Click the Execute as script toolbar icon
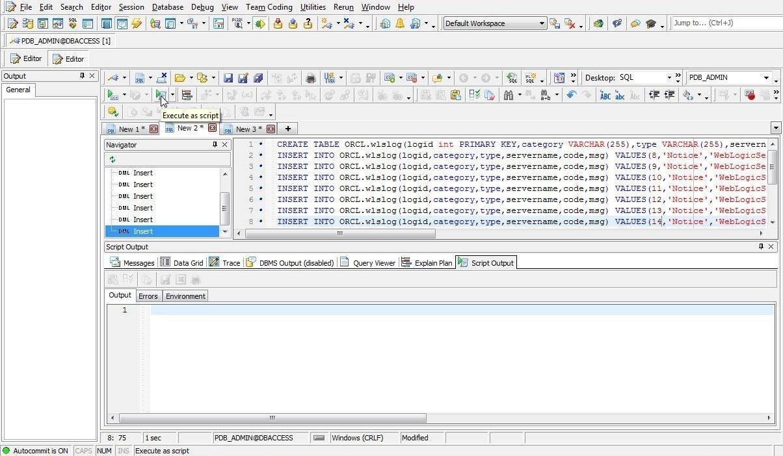The height and width of the screenshot is (456, 783). 161,95
